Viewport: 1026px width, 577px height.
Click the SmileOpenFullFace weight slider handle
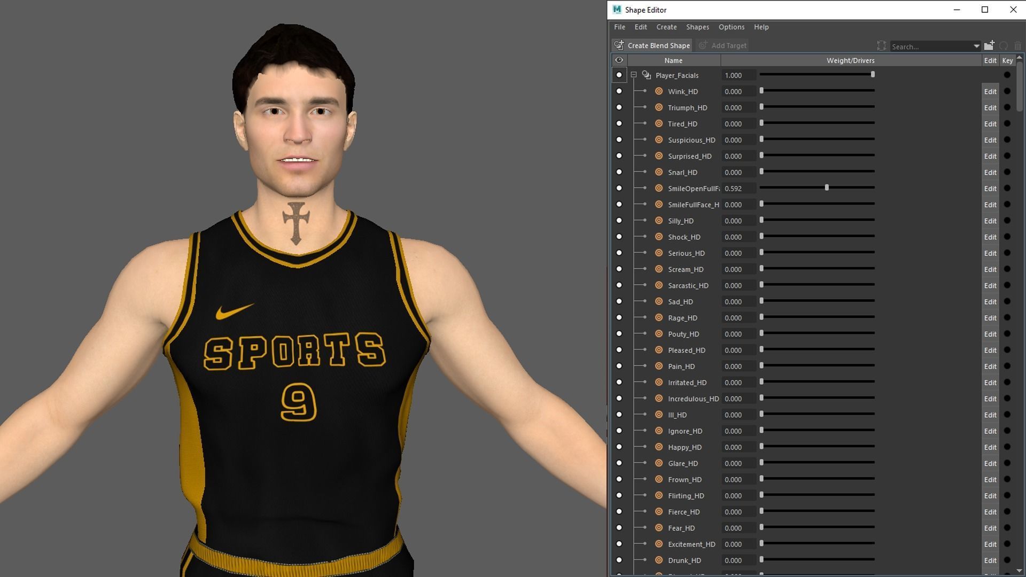(x=827, y=188)
